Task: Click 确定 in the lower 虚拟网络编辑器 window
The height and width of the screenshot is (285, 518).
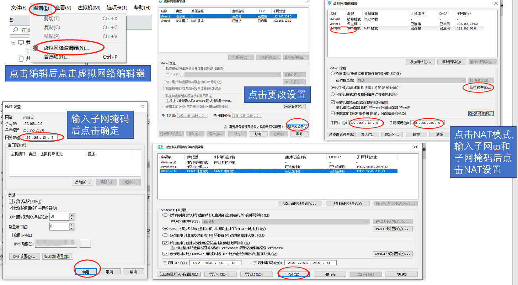Action: click(x=294, y=274)
